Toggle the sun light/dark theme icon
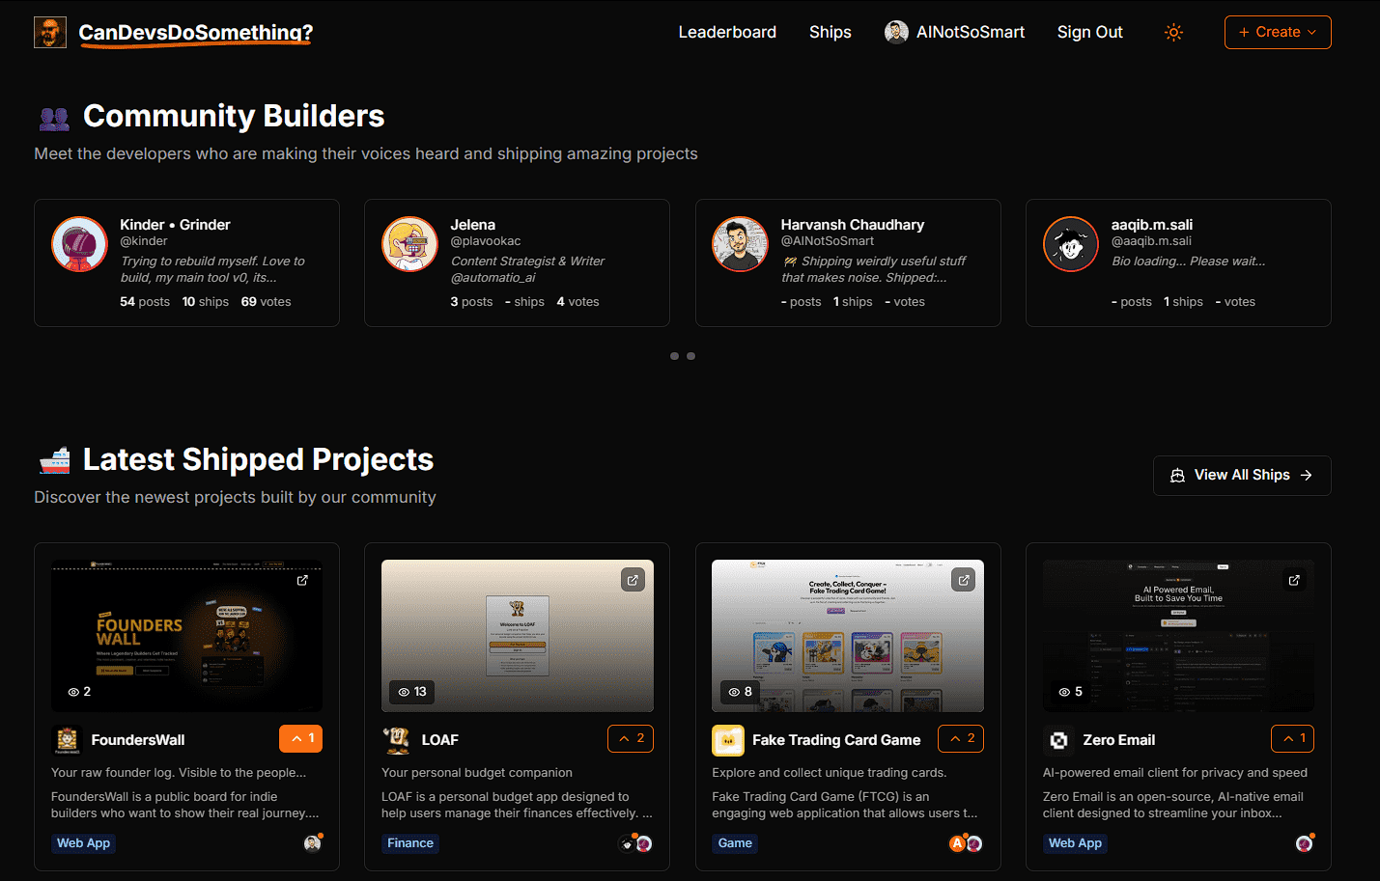The width and height of the screenshot is (1380, 881). tap(1173, 33)
